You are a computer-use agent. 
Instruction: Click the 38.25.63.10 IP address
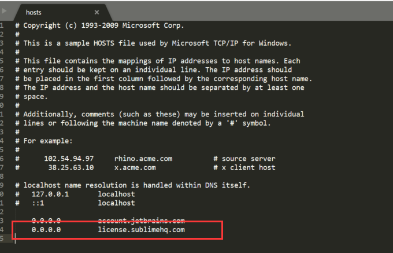coord(68,167)
